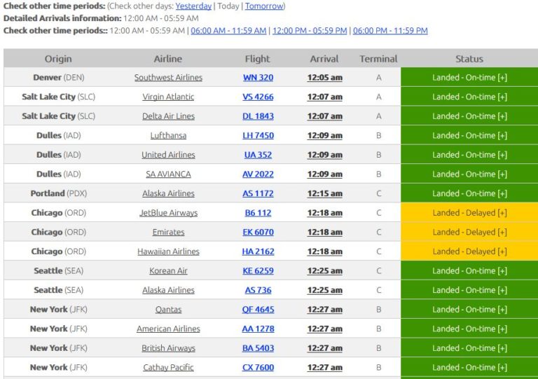This screenshot has width=538, height=379.
Task: Open Yesterday's arrivals link
Action: 193,6
